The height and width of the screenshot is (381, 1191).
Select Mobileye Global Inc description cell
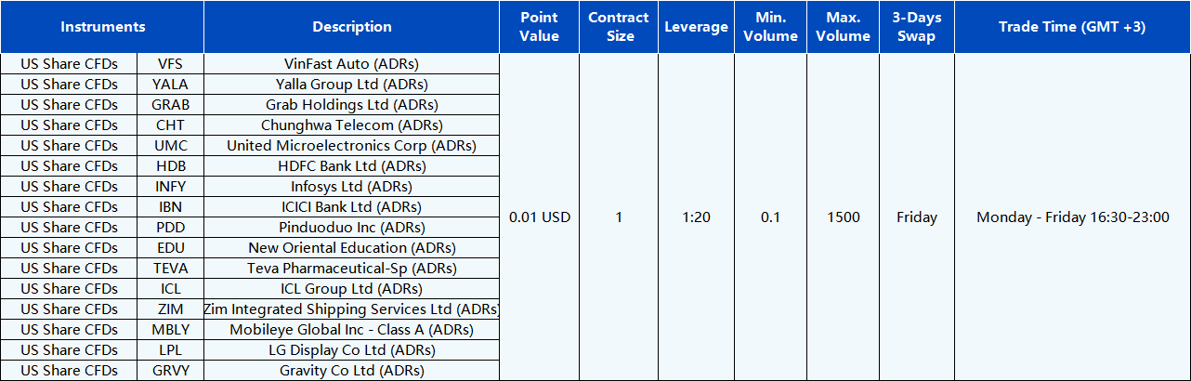(x=352, y=330)
